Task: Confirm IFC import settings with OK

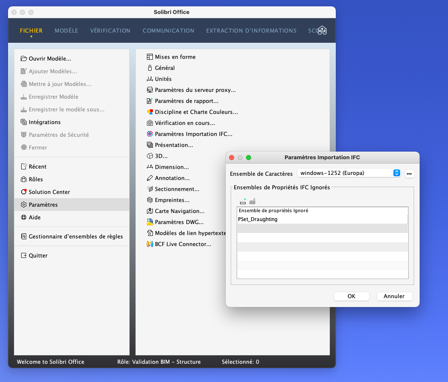Action: 351,296
